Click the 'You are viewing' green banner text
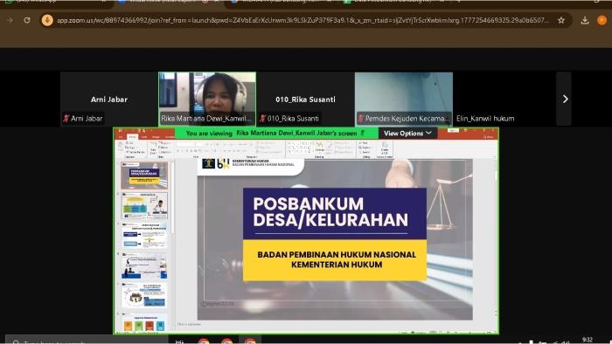This screenshot has width=612, height=344. pyautogui.click(x=271, y=134)
